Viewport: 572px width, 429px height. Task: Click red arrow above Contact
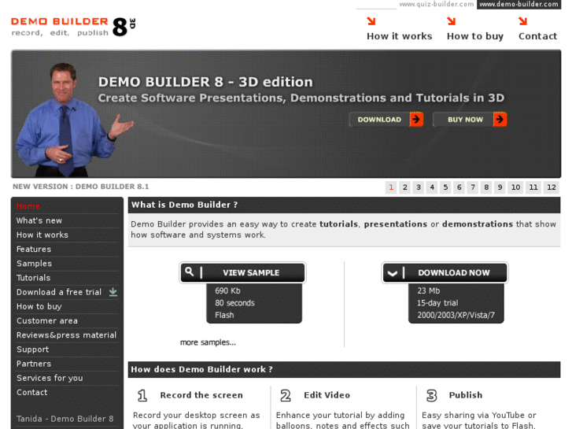522,21
